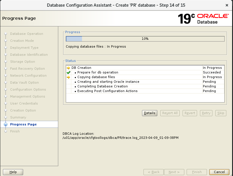Select the Summary step
This screenshot has width=233, height=176.
18,117
